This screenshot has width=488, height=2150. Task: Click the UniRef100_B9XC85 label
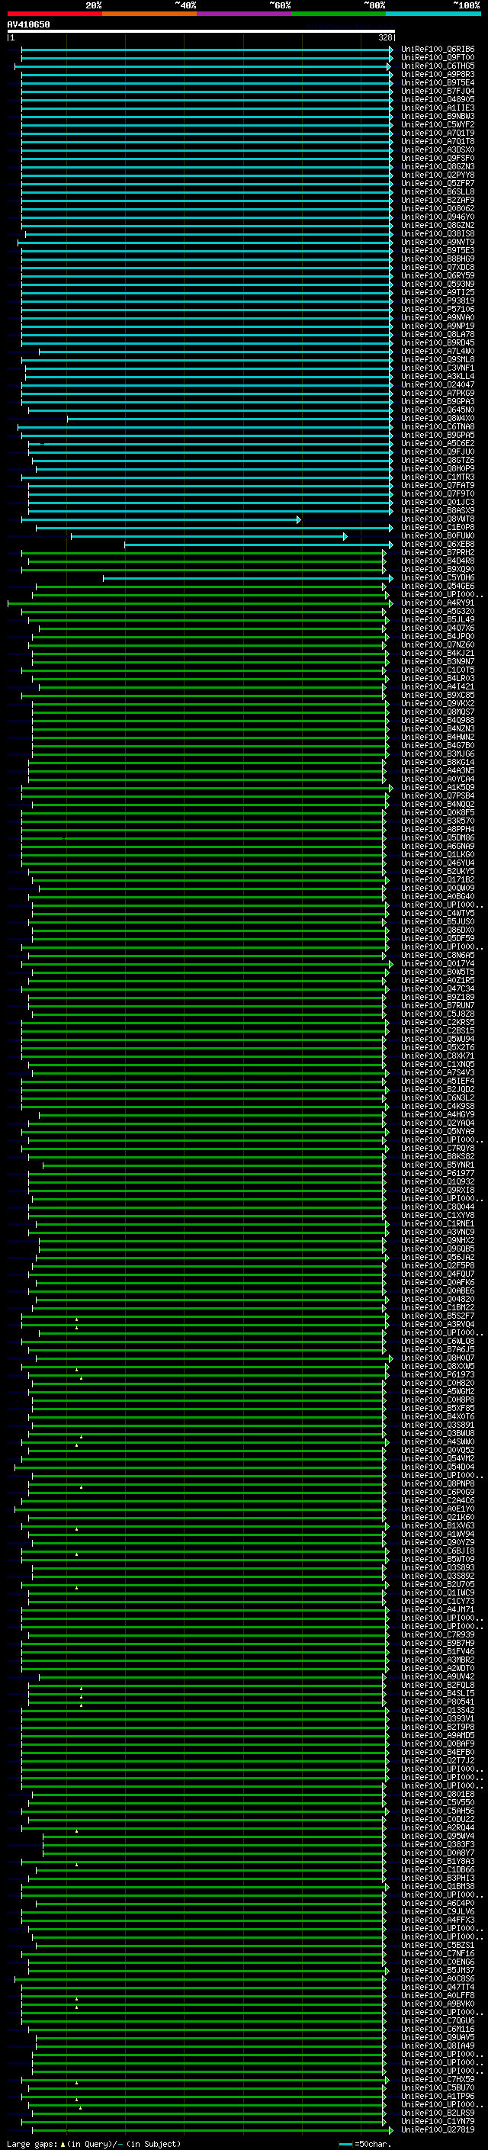[x=438, y=696]
